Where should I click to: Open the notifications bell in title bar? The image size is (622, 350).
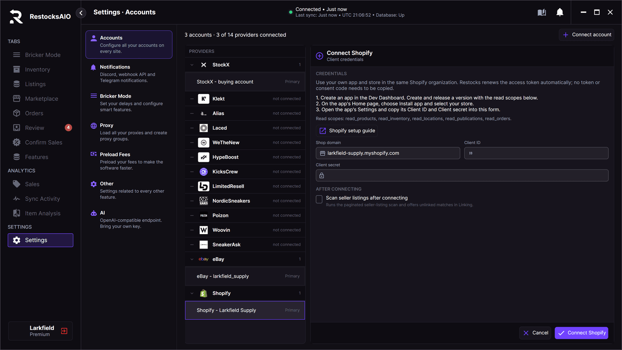[x=560, y=12]
